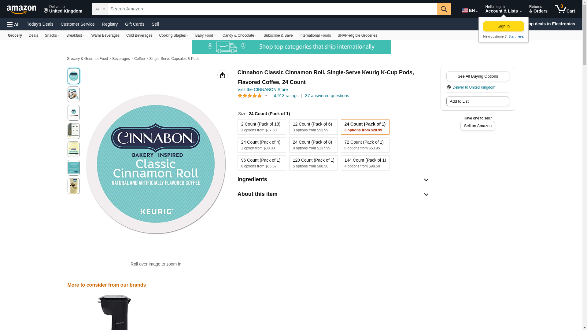
Task: Select the last product thumbnail image
Action: (73, 186)
